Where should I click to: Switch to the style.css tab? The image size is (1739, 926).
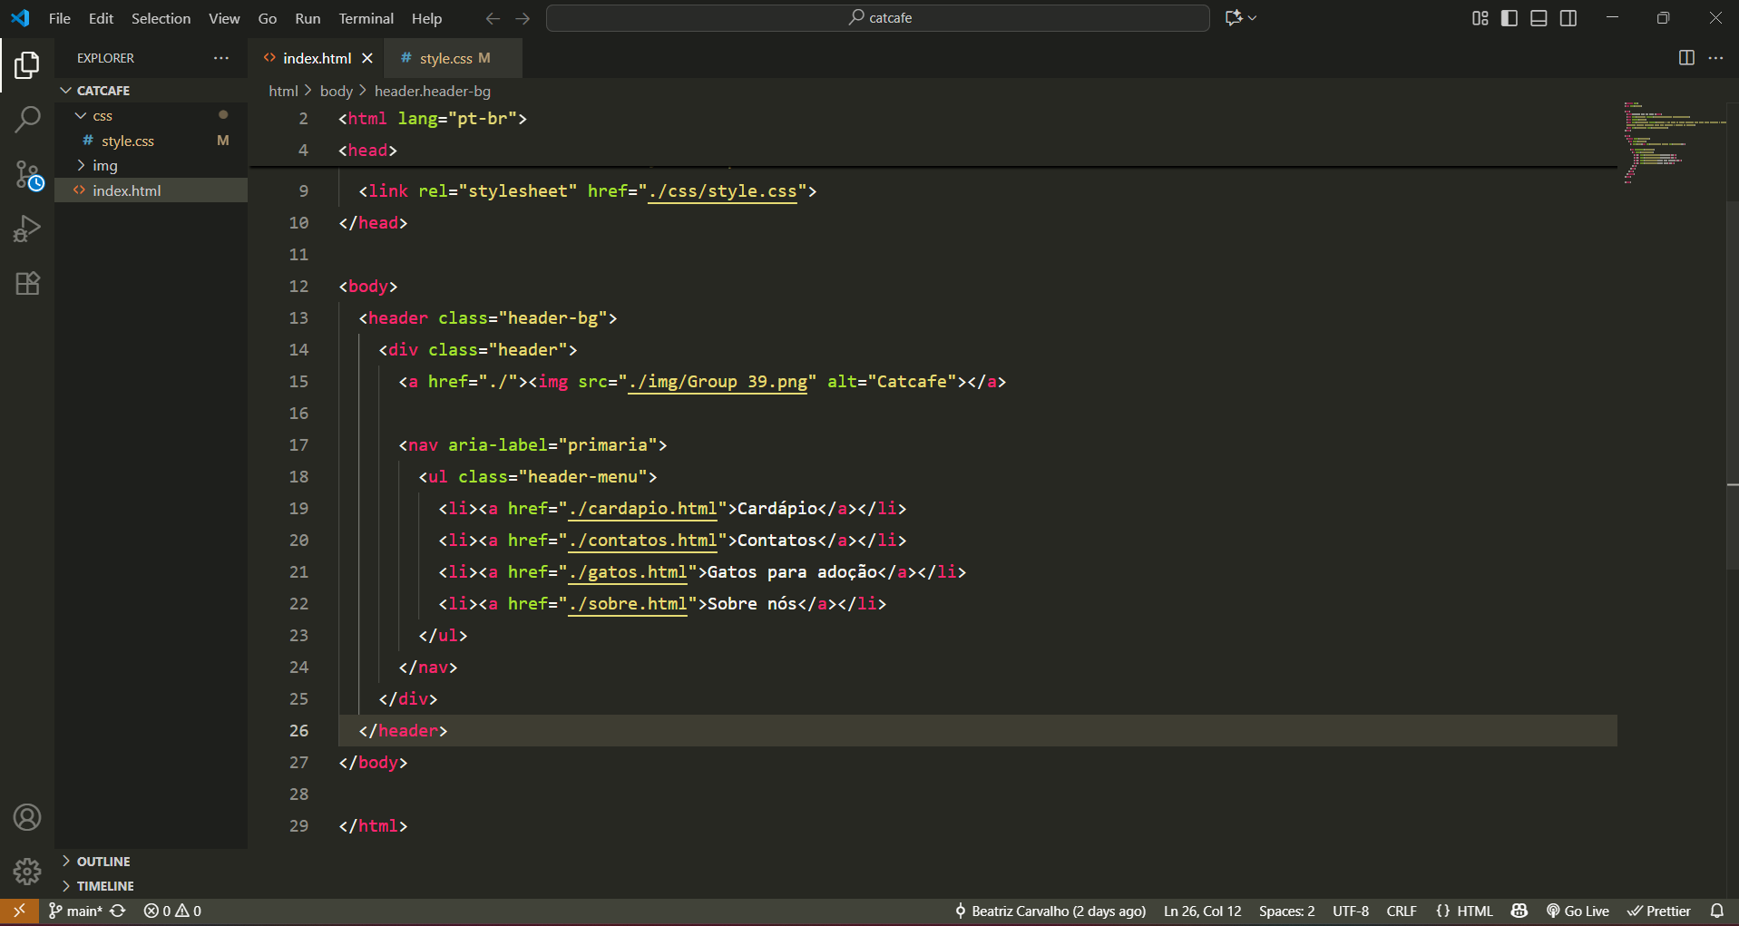445,58
